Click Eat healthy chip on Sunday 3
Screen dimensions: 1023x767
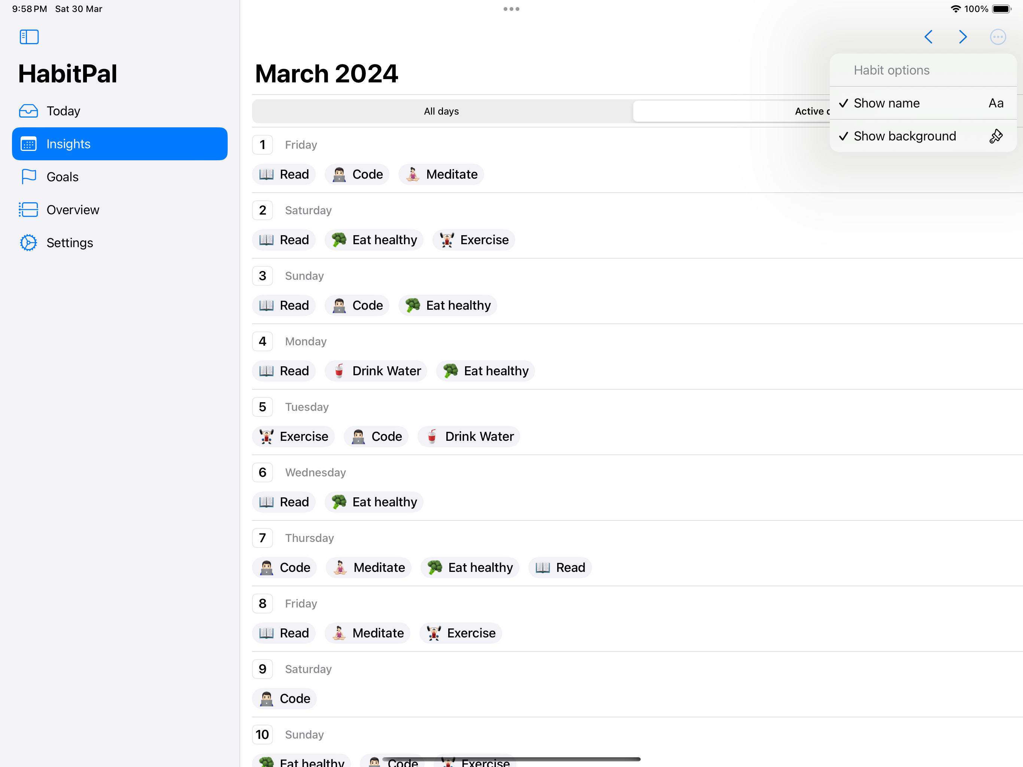[448, 306]
